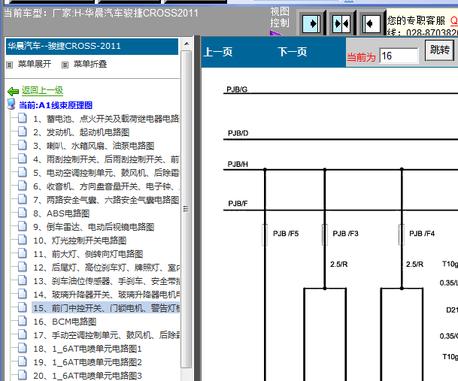Open 18、1_6AT电喷单元电路图1
The image size is (458, 381).
pyautogui.click(x=87, y=349)
